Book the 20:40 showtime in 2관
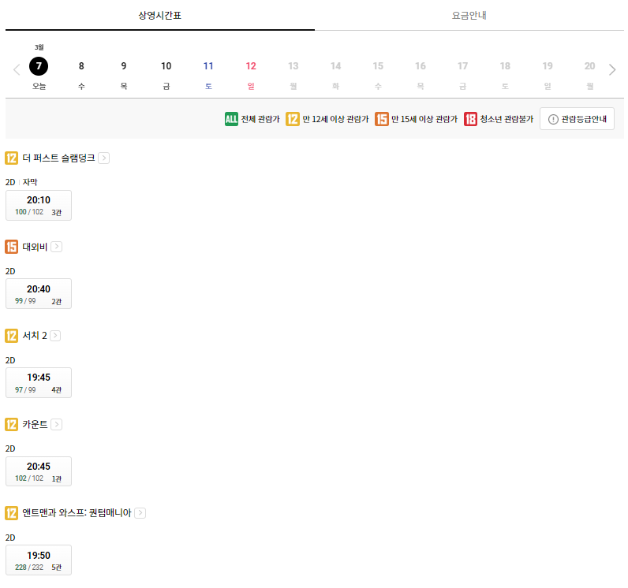This screenshot has width=628, height=588. click(39, 294)
